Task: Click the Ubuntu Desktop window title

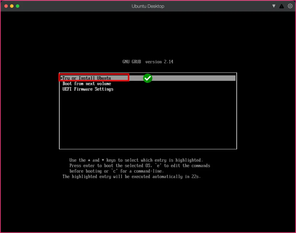Action: coord(148,6)
